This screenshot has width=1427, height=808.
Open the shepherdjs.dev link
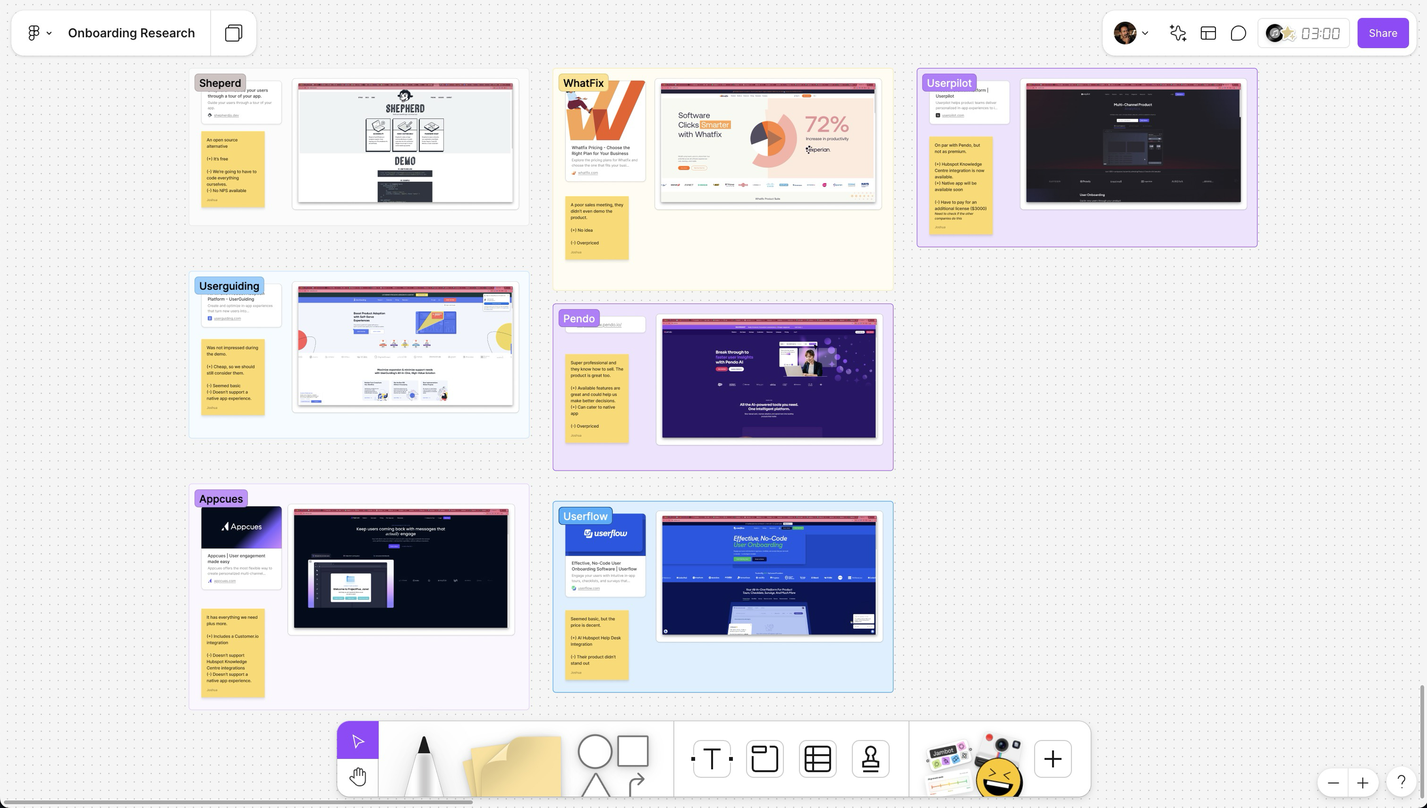coord(226,116)
